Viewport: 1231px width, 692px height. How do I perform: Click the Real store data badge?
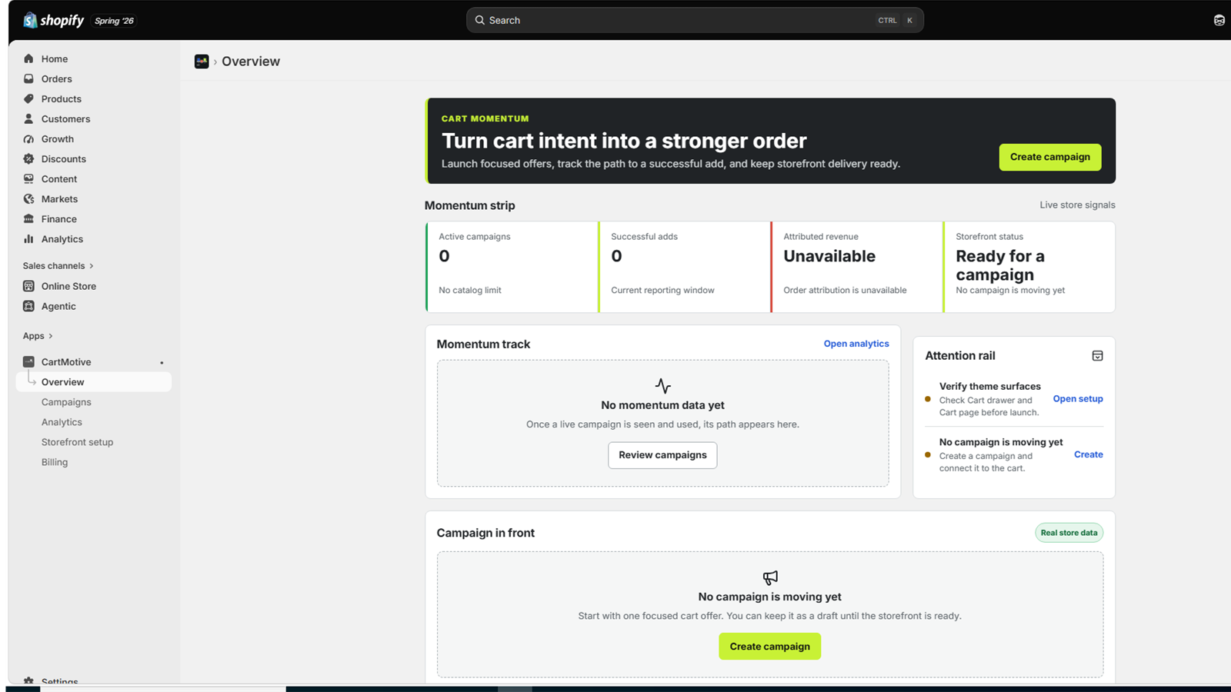pos(1069,533)
